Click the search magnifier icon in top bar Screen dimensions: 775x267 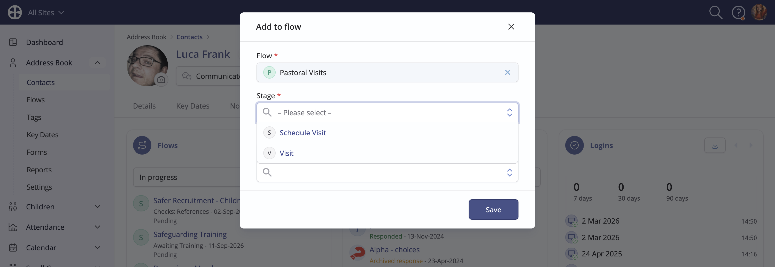tap(715, 13)
